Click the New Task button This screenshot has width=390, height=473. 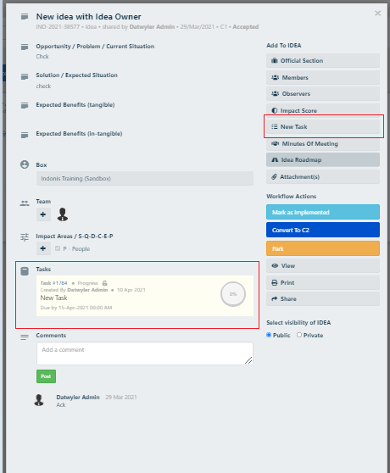click(x=323, y=126)
